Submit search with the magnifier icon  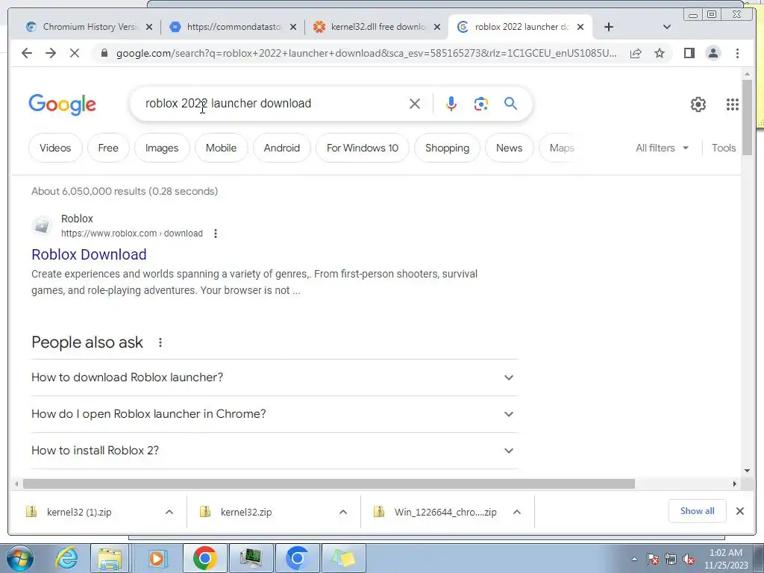(510, 103)
